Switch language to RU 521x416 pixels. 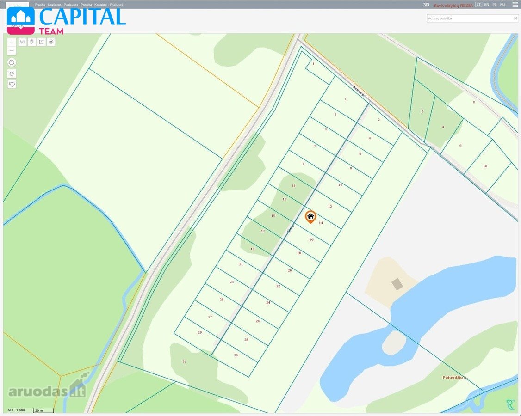[x=502, y=5]
